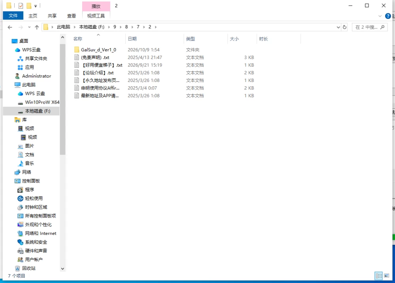Open 控制面板 in navigation pane
The width and height of the screenshot is (395, 283).
click(x=31, y=181)
